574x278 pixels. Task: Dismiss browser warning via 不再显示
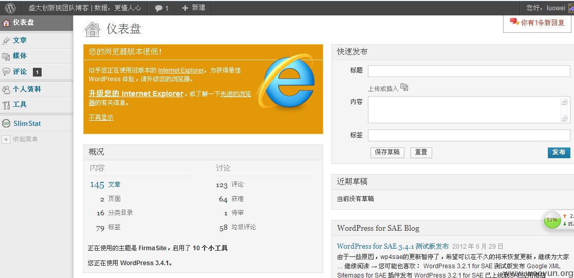[x=101, y=118]
